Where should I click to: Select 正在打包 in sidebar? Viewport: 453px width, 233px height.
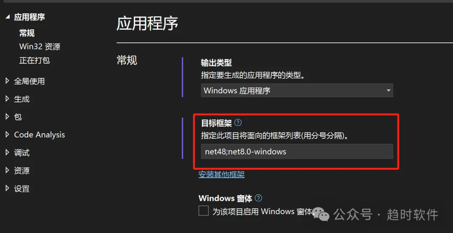tap(34, 60)
